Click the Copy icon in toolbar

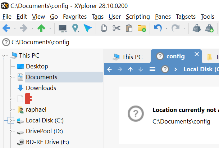(x=104, y=28)
